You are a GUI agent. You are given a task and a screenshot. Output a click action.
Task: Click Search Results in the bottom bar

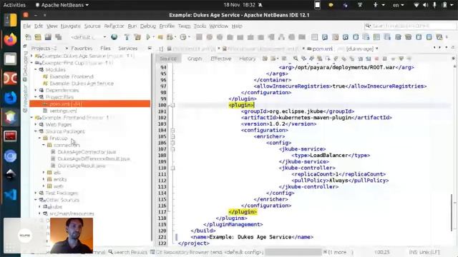tap(128, 252)
